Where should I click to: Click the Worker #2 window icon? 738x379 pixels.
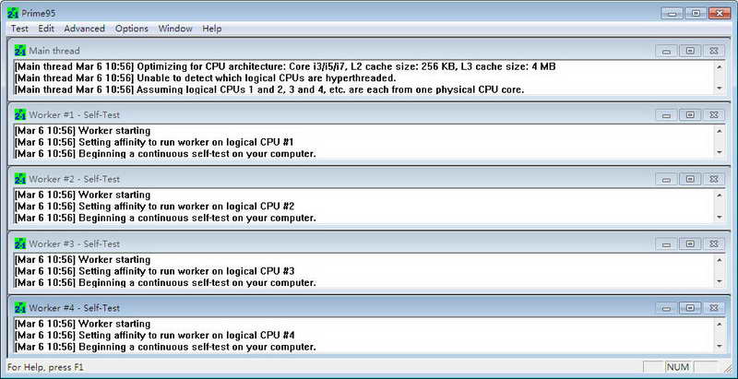tap(20, 179)
